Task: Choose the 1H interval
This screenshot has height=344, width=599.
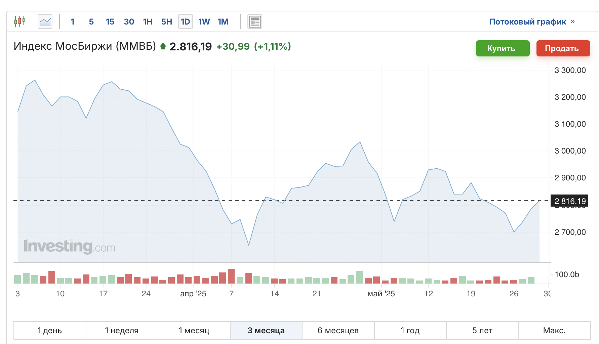Action: (x=148, y=22)
